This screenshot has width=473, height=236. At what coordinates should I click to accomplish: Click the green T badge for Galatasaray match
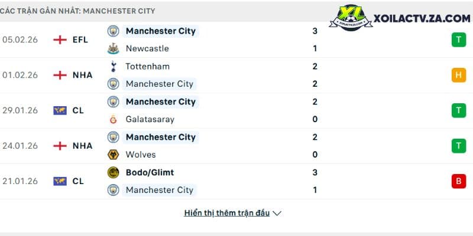[459, 110]
